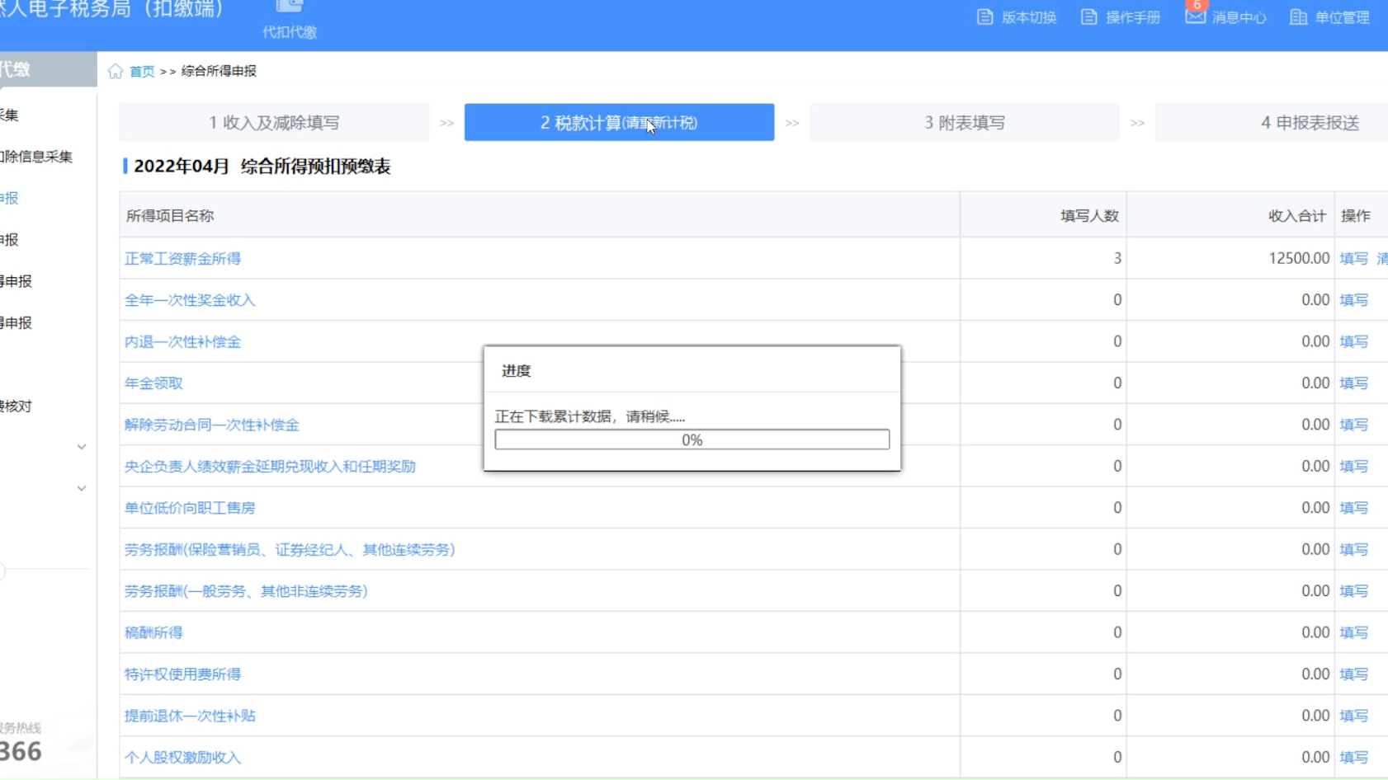Click the 进度 dialog title

pyautogui.click(x=517, y=371)
